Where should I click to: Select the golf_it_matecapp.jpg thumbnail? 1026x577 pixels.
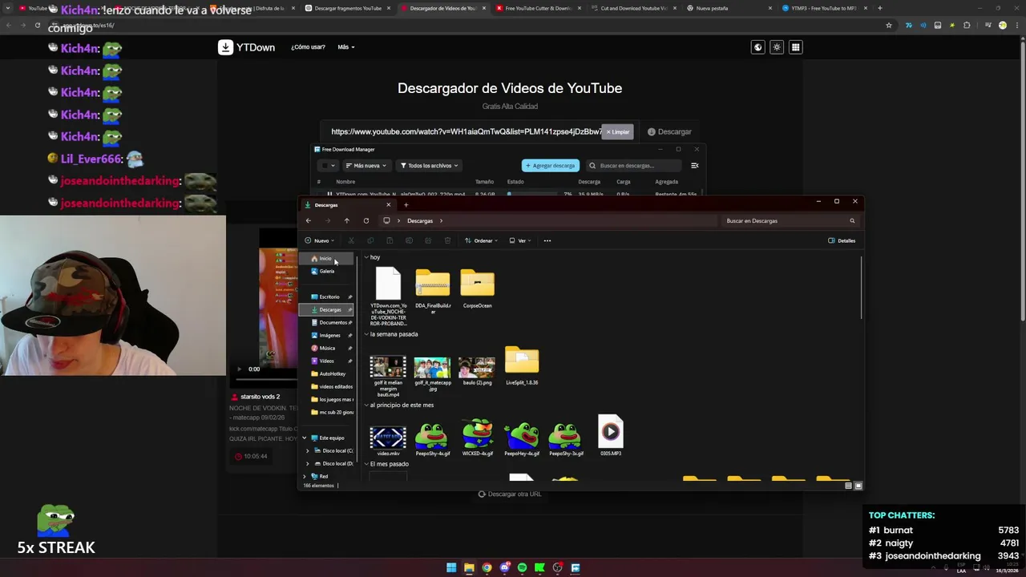click(433, 373)
